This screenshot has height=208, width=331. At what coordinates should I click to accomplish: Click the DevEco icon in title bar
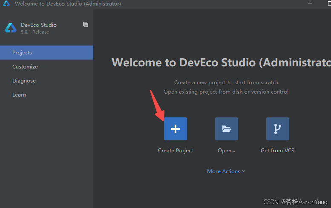(6, 3)
